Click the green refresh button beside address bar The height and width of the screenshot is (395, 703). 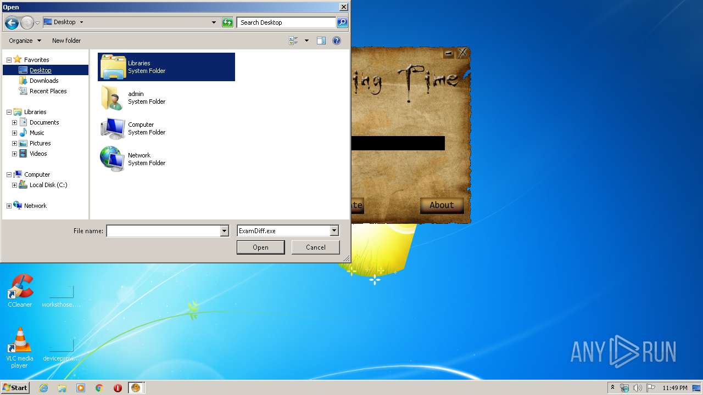coord(227,22)
